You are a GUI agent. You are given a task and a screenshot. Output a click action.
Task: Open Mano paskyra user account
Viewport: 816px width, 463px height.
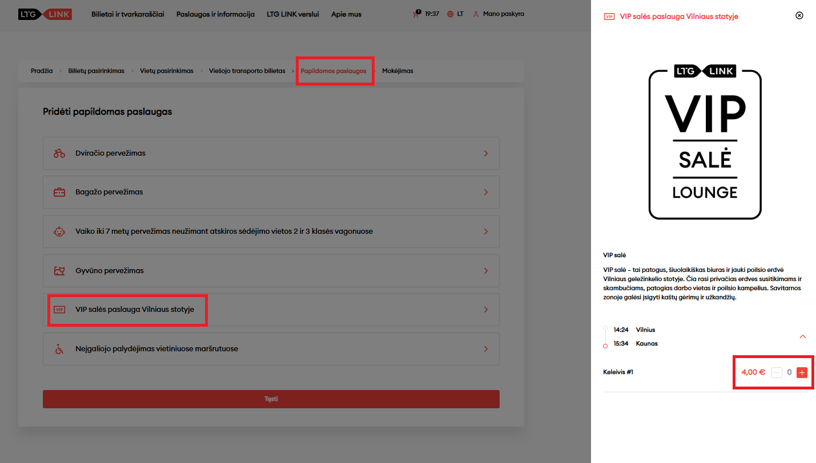(x=499, y=14)
